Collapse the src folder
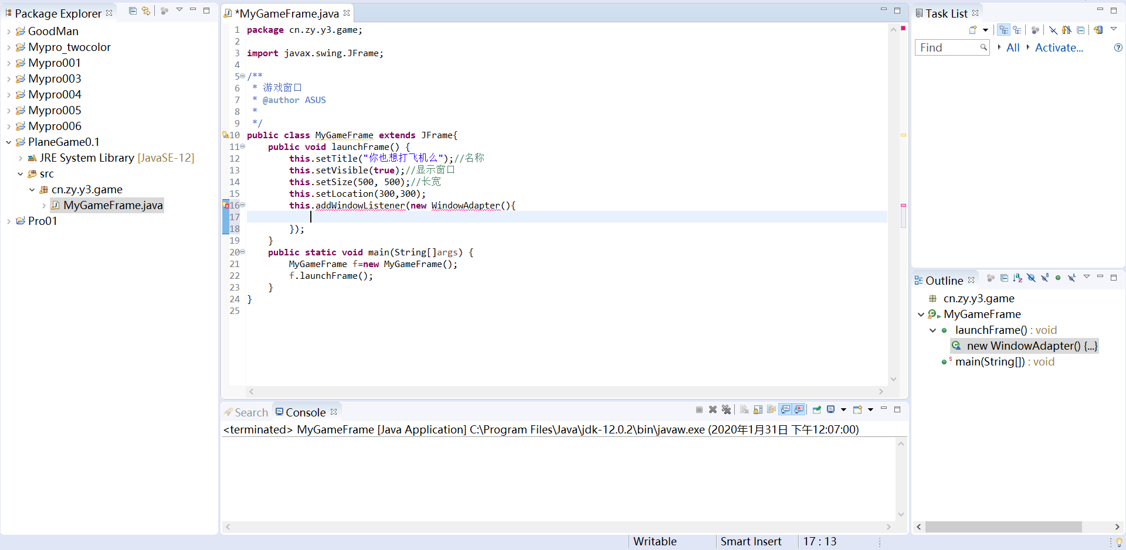 (x=20, y=174)
